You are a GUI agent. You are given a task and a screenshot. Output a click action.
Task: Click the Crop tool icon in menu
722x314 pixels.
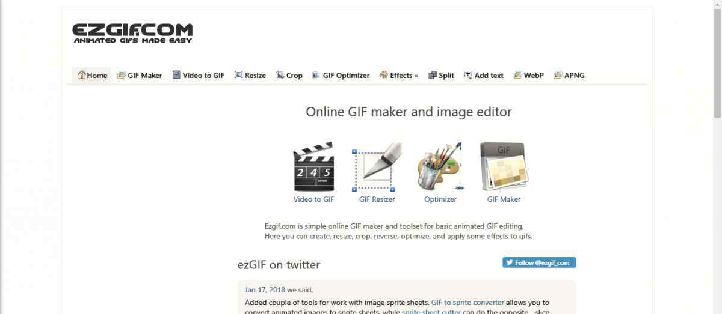pyautogui.click(x=280, y=75)
